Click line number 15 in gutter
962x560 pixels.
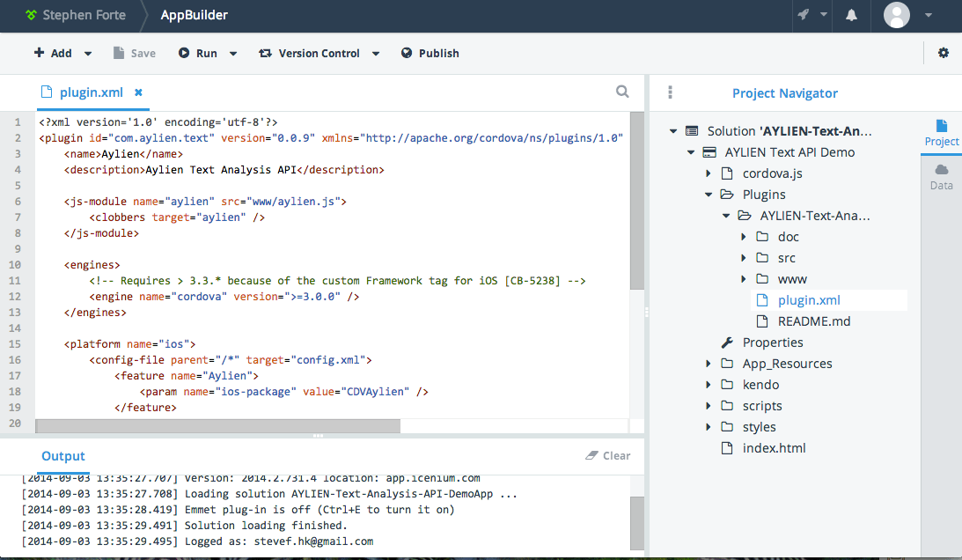coord(15,344)
